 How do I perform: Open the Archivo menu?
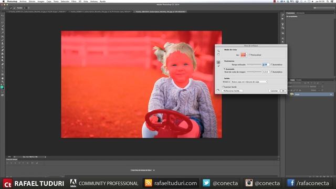click(23, 1)
